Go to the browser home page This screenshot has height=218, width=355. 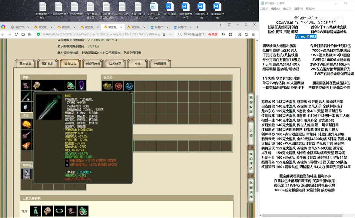pyautogui.click(x=23, y=35)
